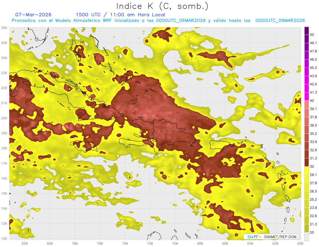This screenshot has height=247, width=319.
Task: Click the latitude label '24N'
Action: click(4, 58)
